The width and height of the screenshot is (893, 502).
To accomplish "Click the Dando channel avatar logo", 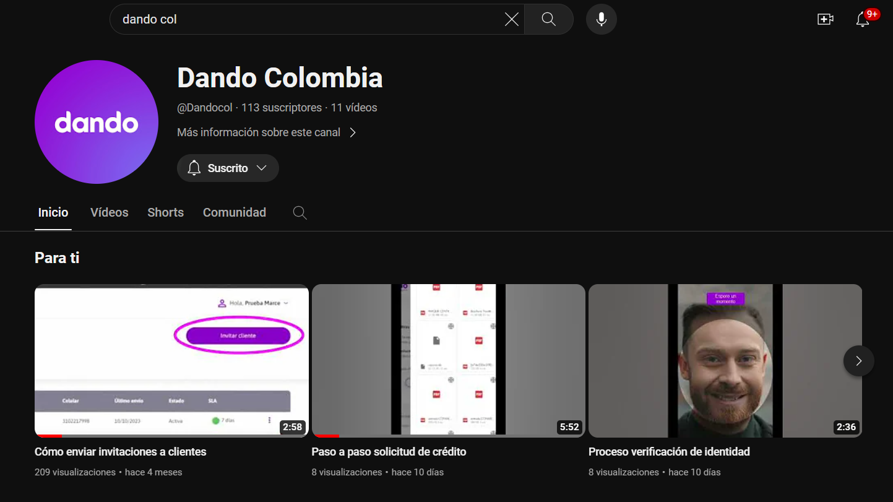I will tap(97, 122).
